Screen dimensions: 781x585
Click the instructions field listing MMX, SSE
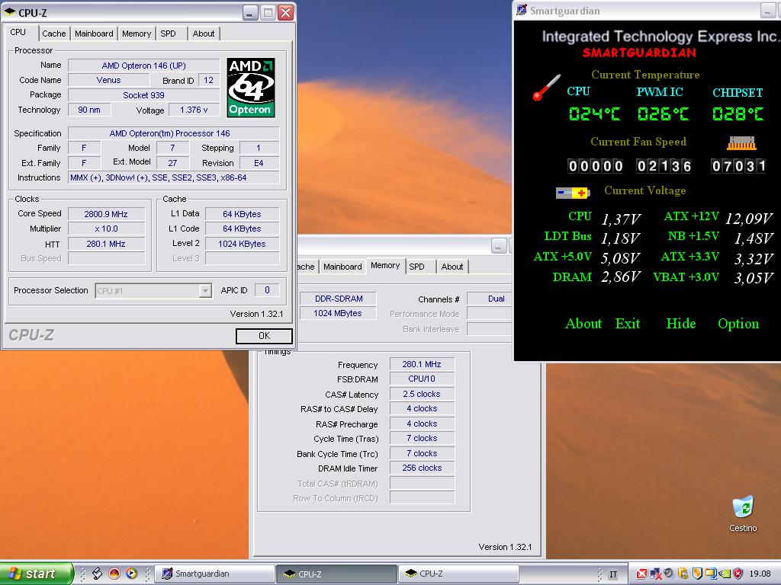pos(173,177)
